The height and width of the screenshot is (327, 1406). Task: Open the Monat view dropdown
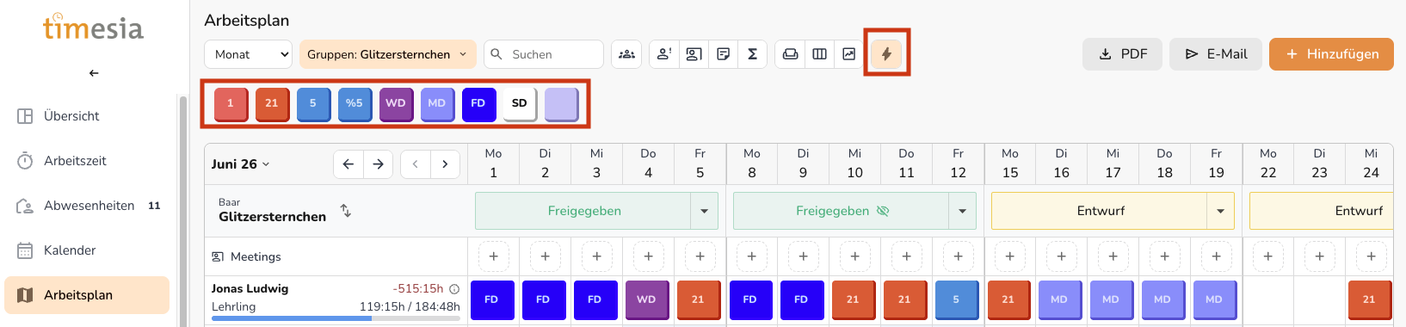coord(249,54)
